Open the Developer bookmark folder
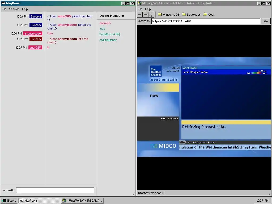 coord(191,15)
